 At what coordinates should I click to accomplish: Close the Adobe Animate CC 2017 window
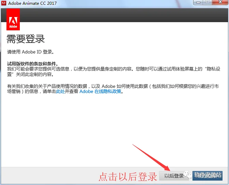pos(220,2)
